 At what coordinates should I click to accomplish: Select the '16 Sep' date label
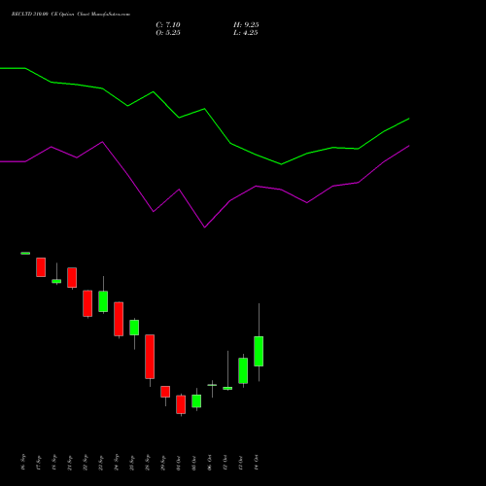tap(23, 462)
